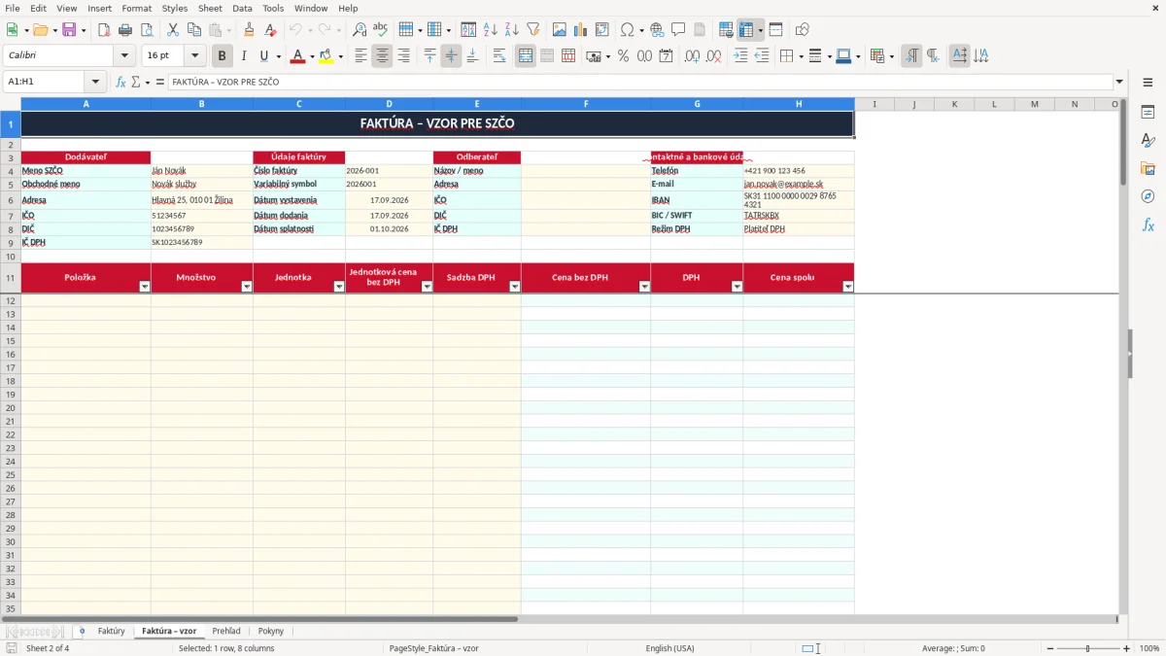Open the sidebar Gallery panel
Image resolution: width=1166 pixels, height=656 pixels.
point(1148,168)
